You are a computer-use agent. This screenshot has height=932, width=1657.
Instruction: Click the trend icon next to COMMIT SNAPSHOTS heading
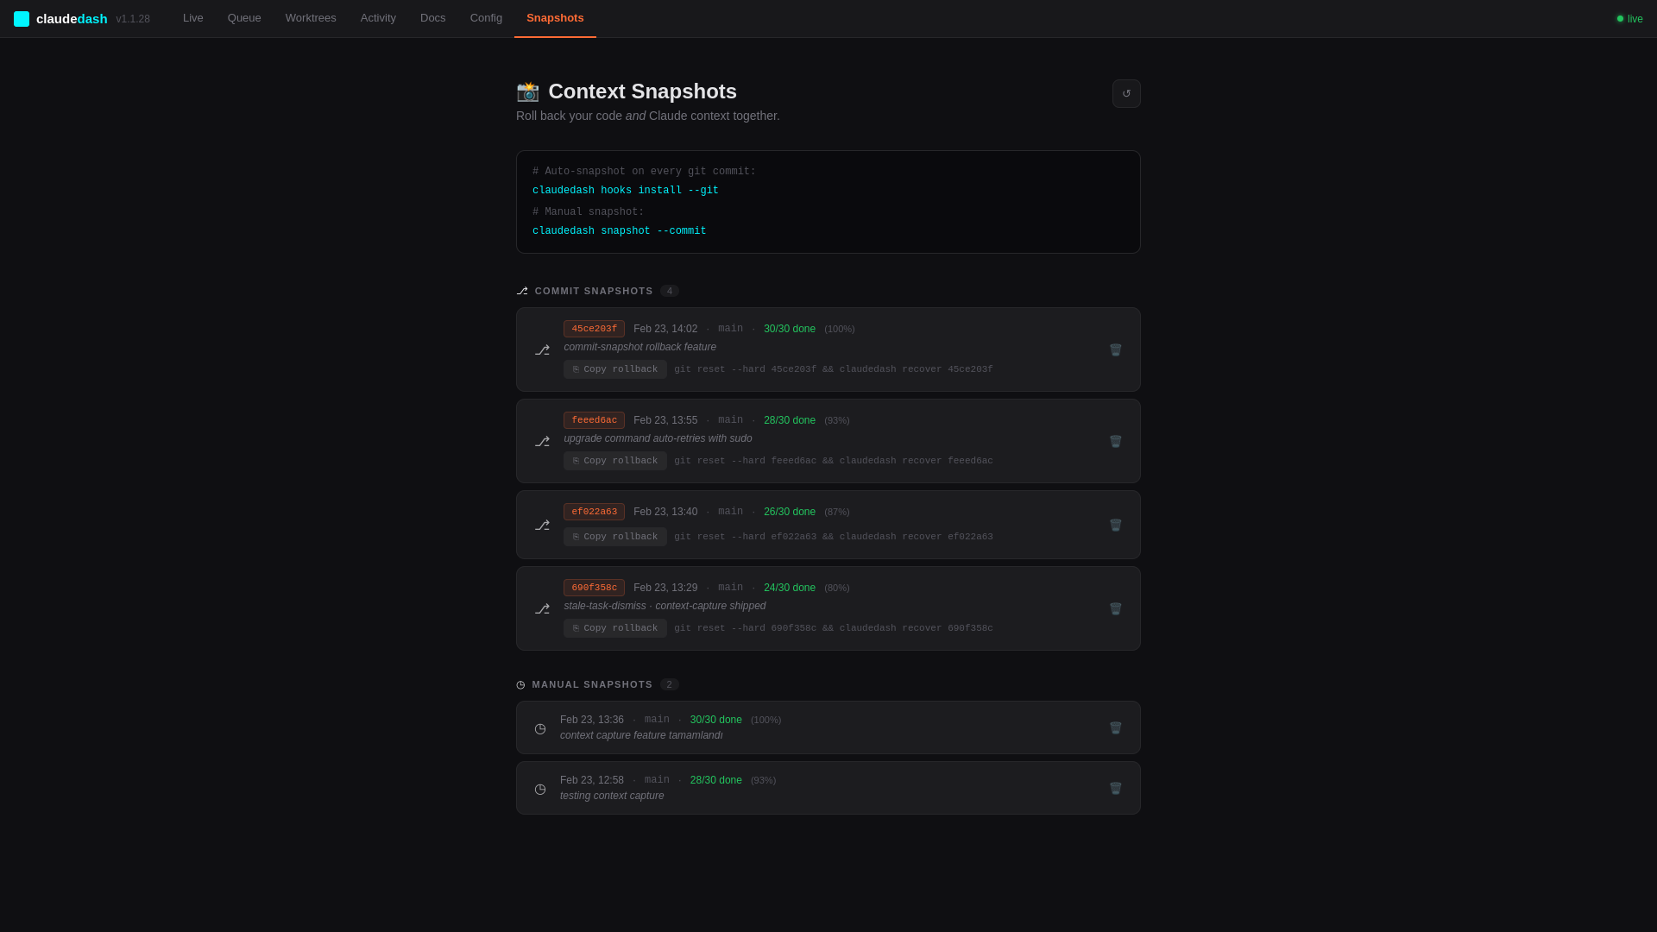click(521, 291)
